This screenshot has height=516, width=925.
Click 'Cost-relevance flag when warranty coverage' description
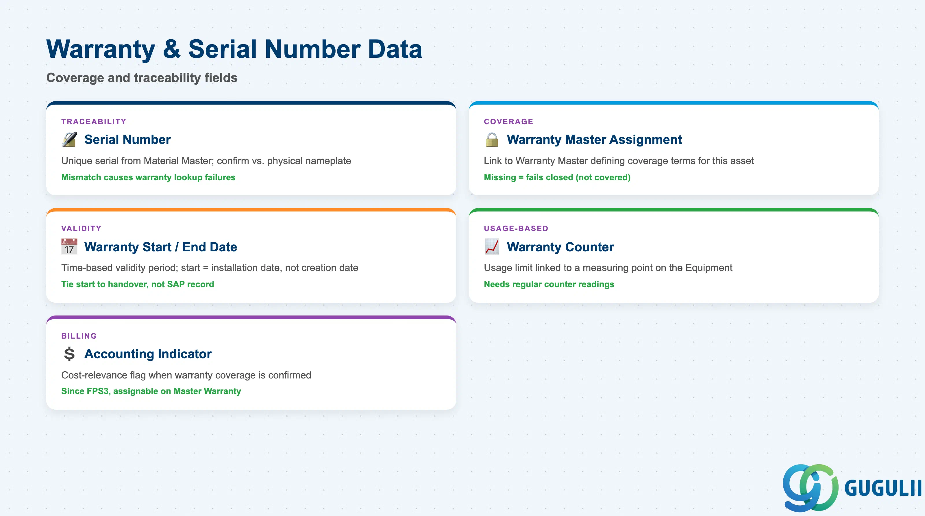[186, 375]
